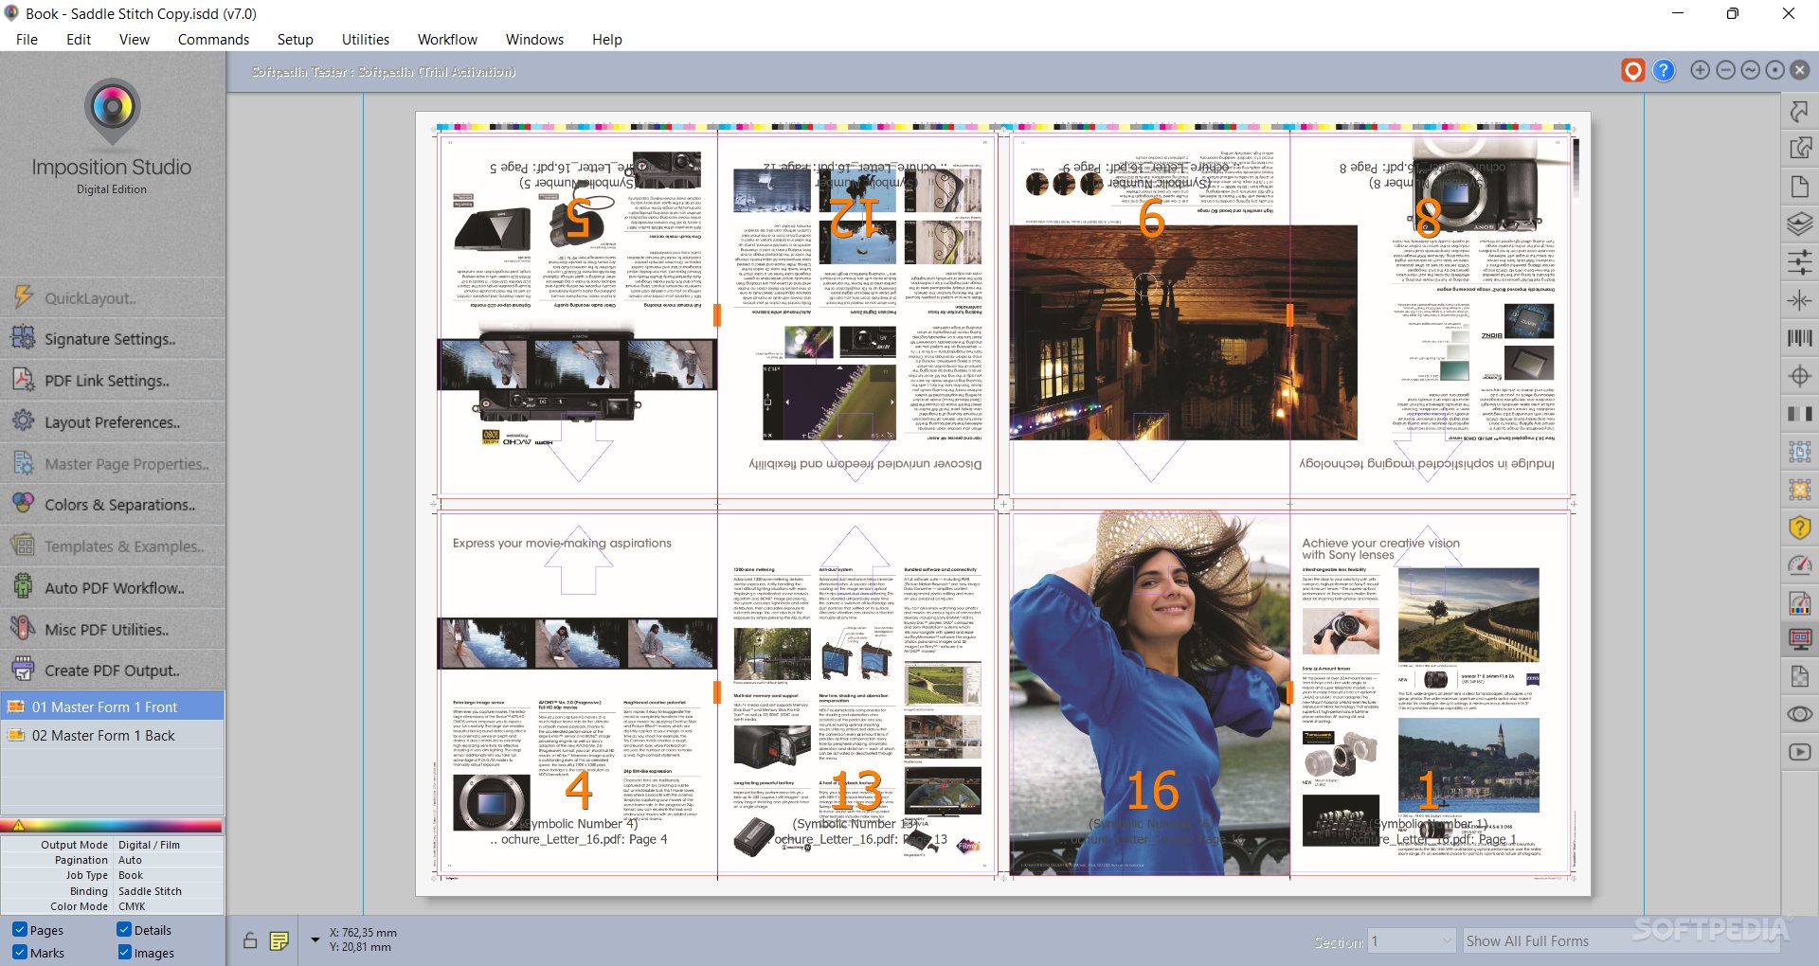Screen dimensions: 1819x966
Task: Expand the coordinates units dropdown arrow
Action: (315, 939)
